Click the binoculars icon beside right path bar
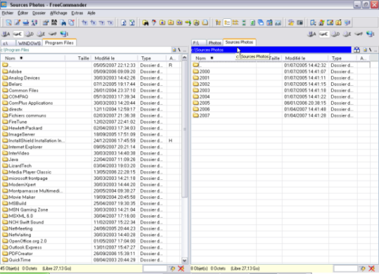This screenshot has height=274, width=379. (x=357, y=50)
